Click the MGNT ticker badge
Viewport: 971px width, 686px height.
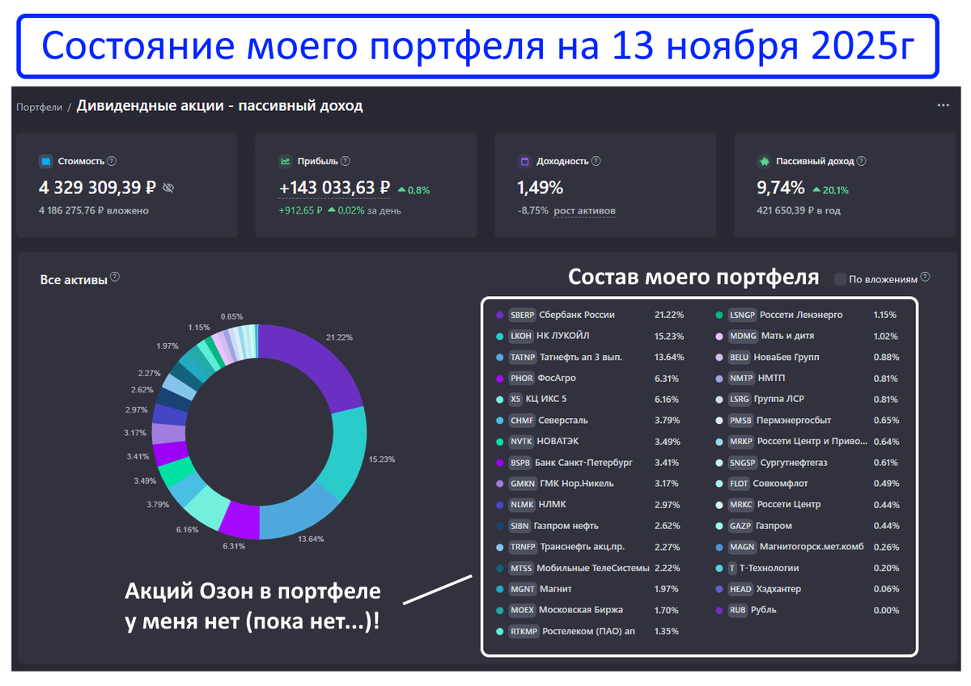(x=522, y=588)
